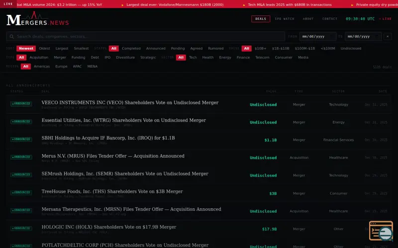Click the Financial Services sector cell
Screen dimensions: 398x248
pos(338,140)
